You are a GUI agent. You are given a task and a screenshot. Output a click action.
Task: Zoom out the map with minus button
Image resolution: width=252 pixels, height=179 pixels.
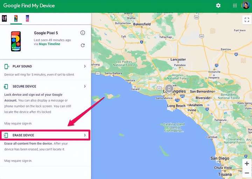(247, 173)
